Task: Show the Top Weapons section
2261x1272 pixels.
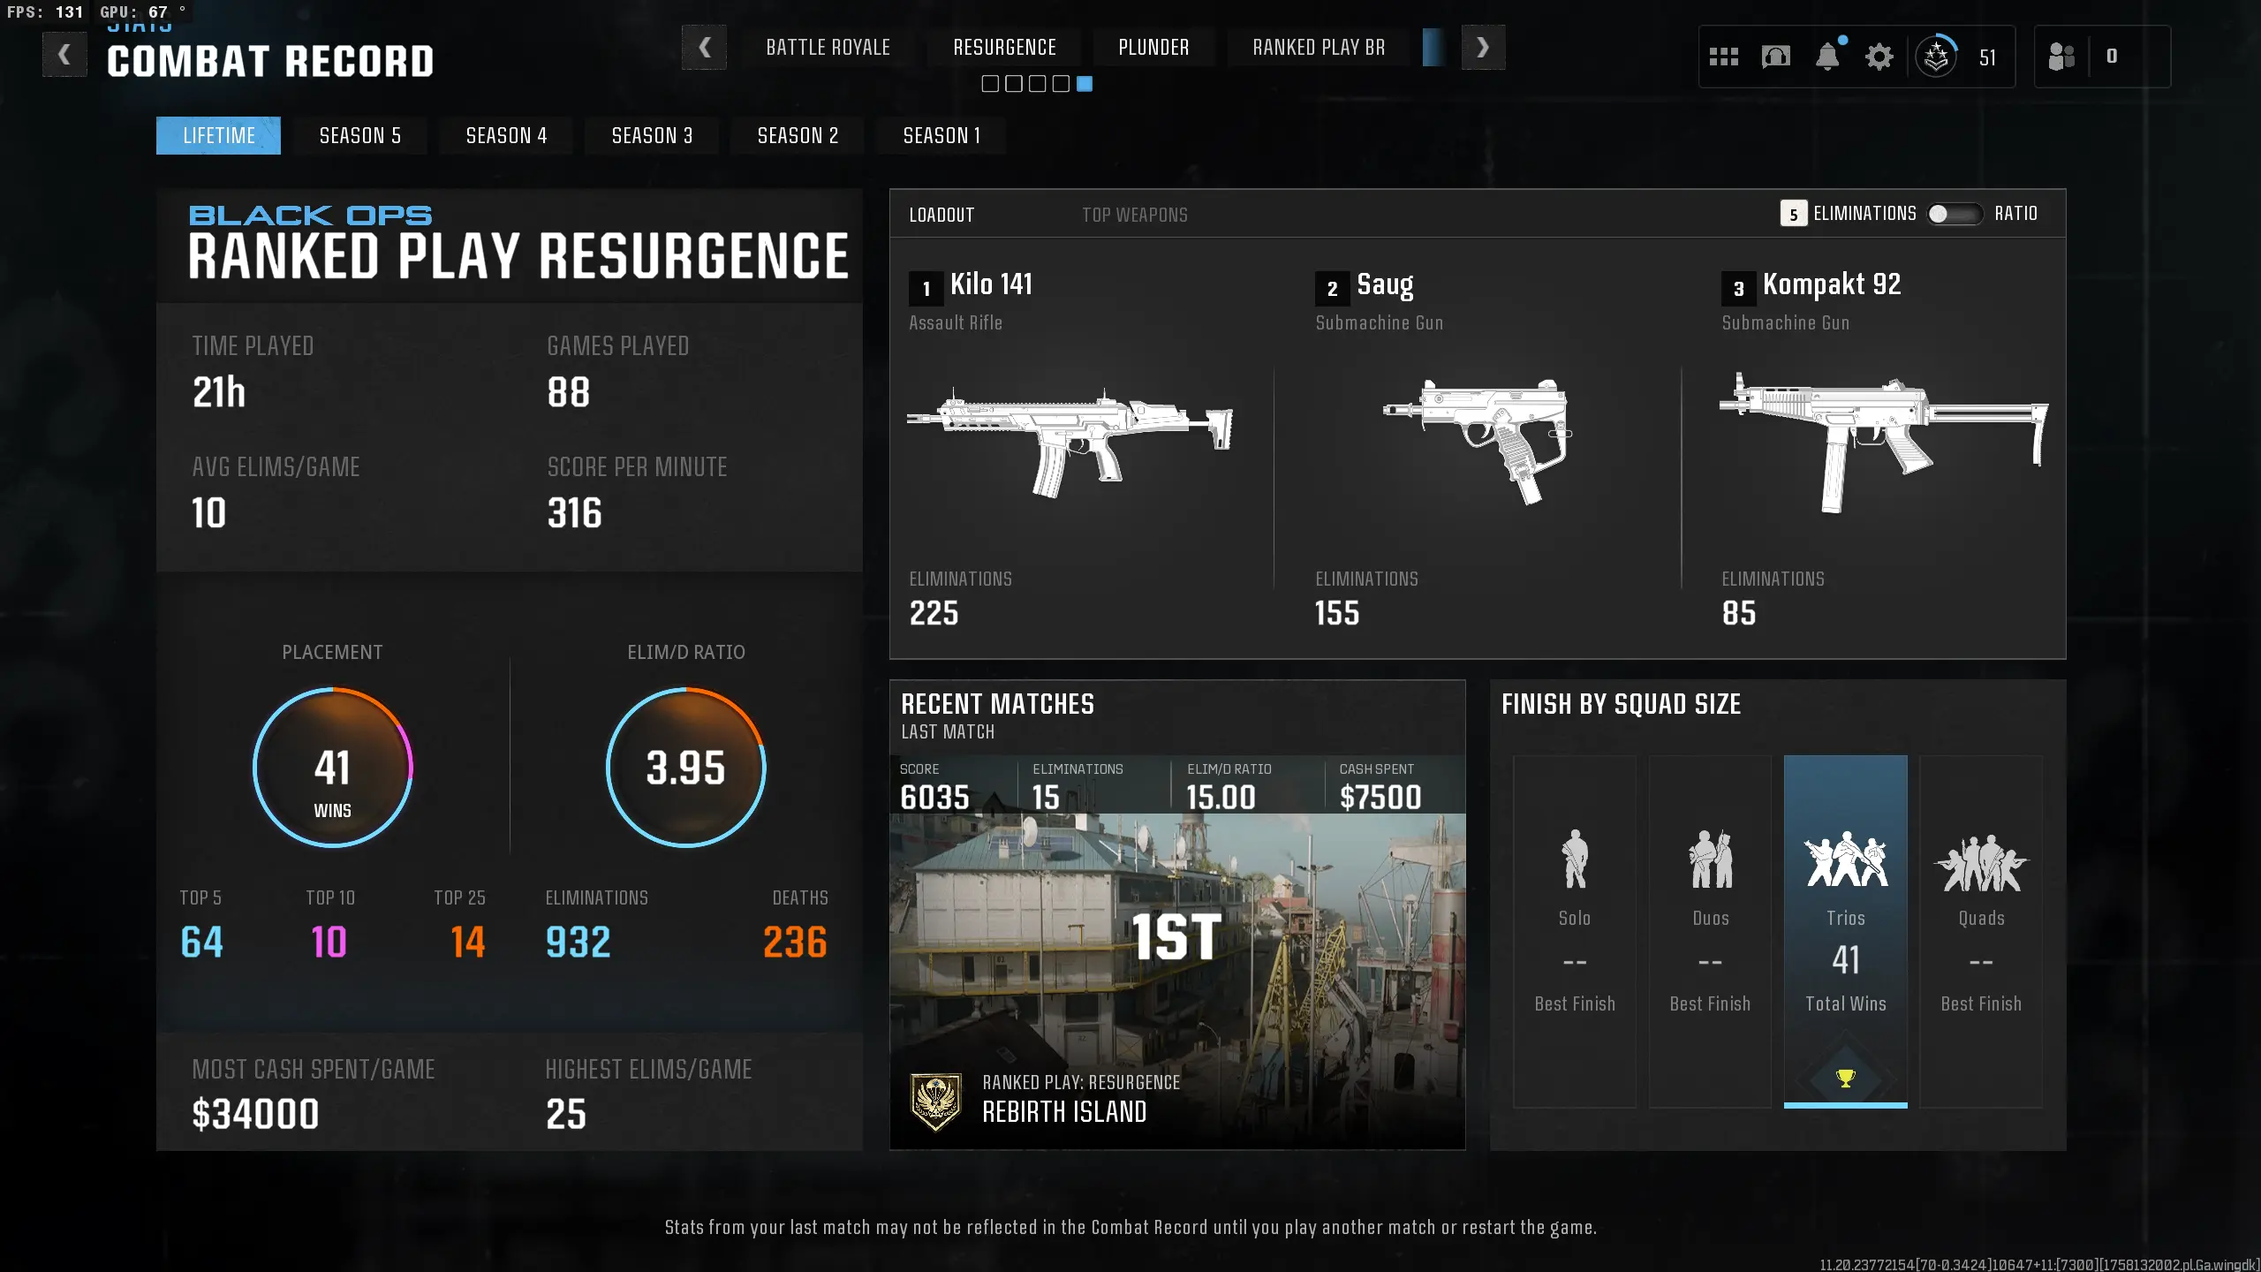Action: pos(1134,215)
